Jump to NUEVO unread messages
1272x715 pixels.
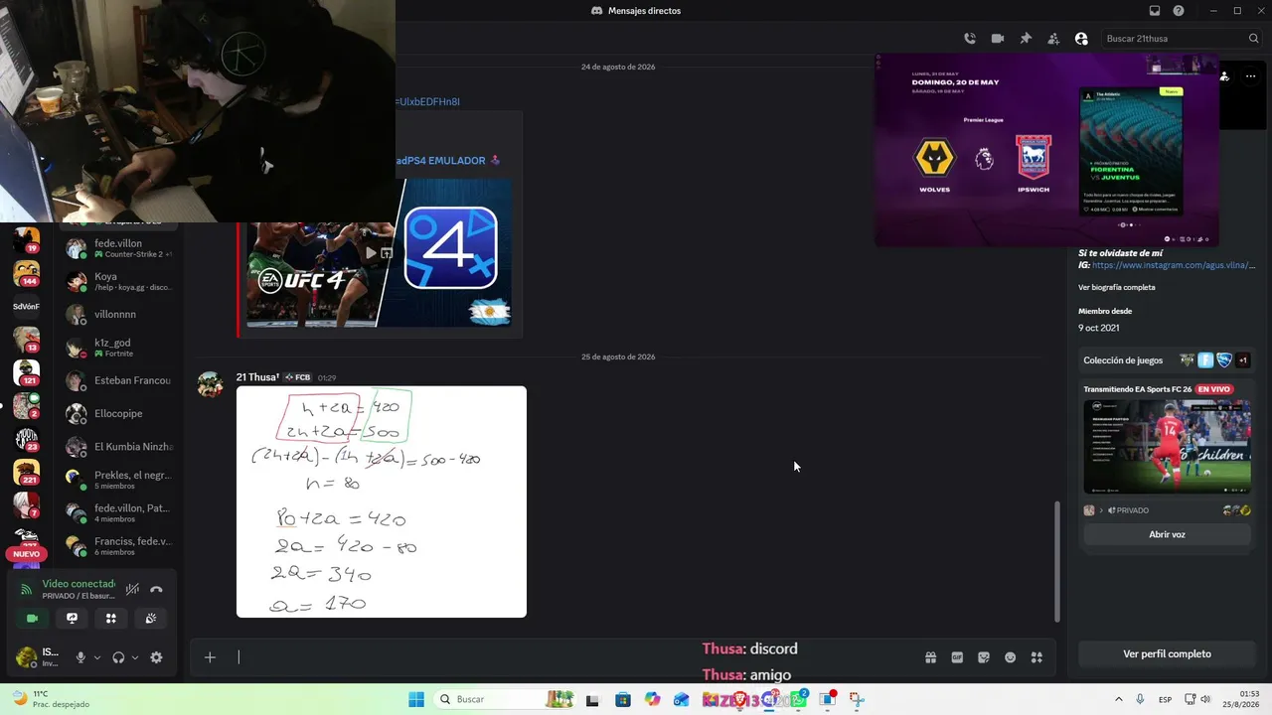pyautogui.click(x=27, y=554)
